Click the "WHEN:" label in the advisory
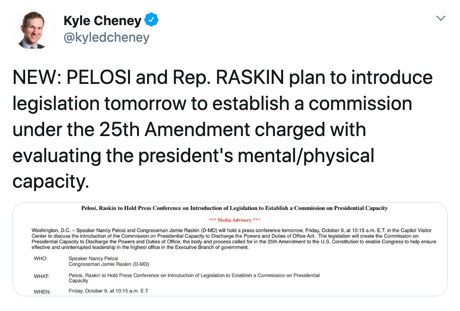The width and height of the screenshot is (460, 311). (42, 291)
